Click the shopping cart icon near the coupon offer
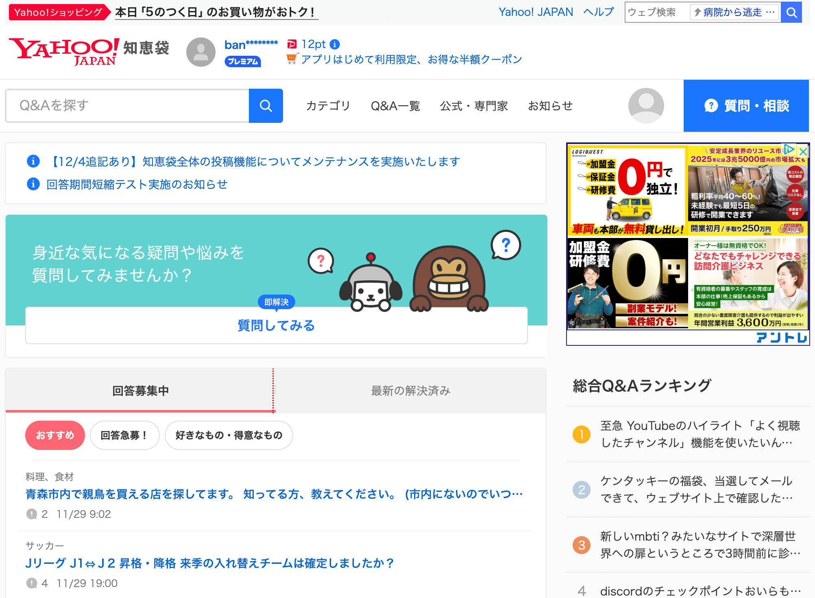 tap(291, 59)
